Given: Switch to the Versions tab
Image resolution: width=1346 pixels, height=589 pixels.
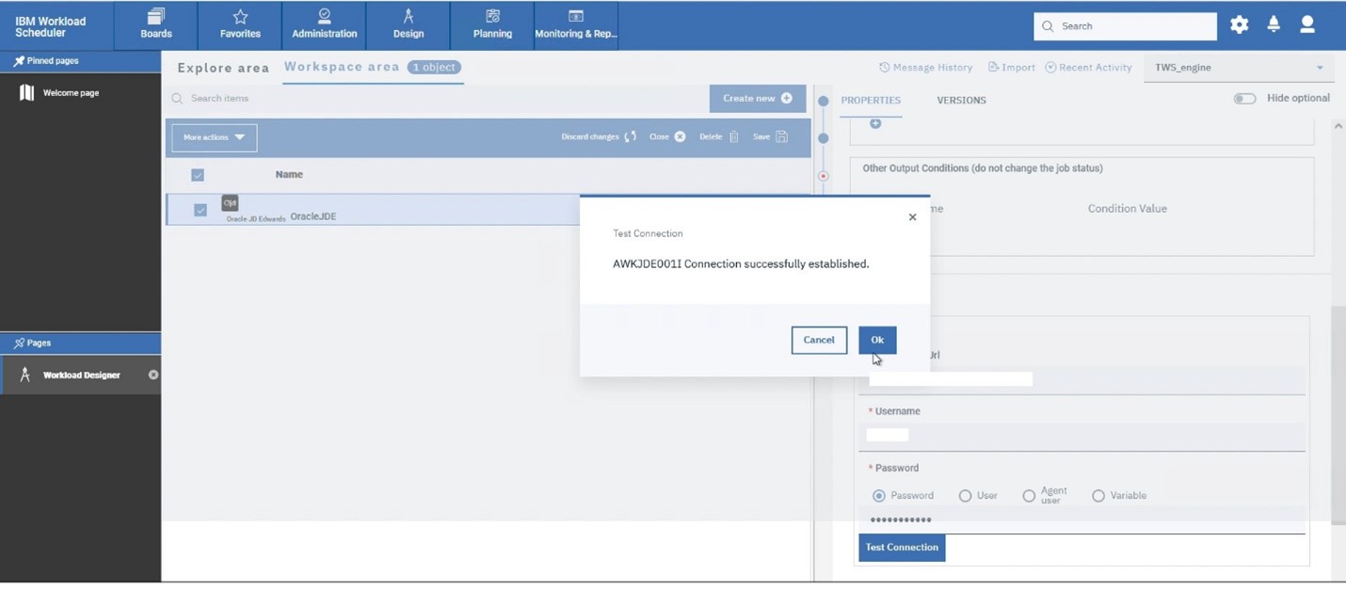Looking at the screenshot, I should (961, 101).
